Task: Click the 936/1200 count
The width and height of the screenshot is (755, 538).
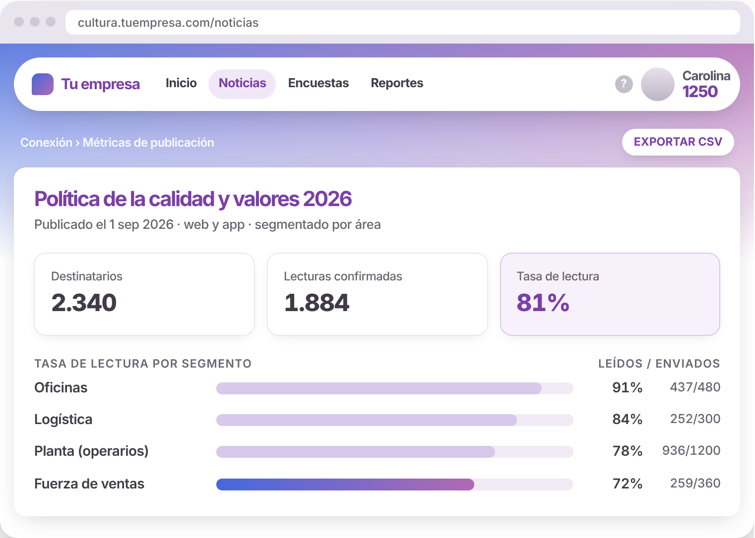Action: click(691, 450)
